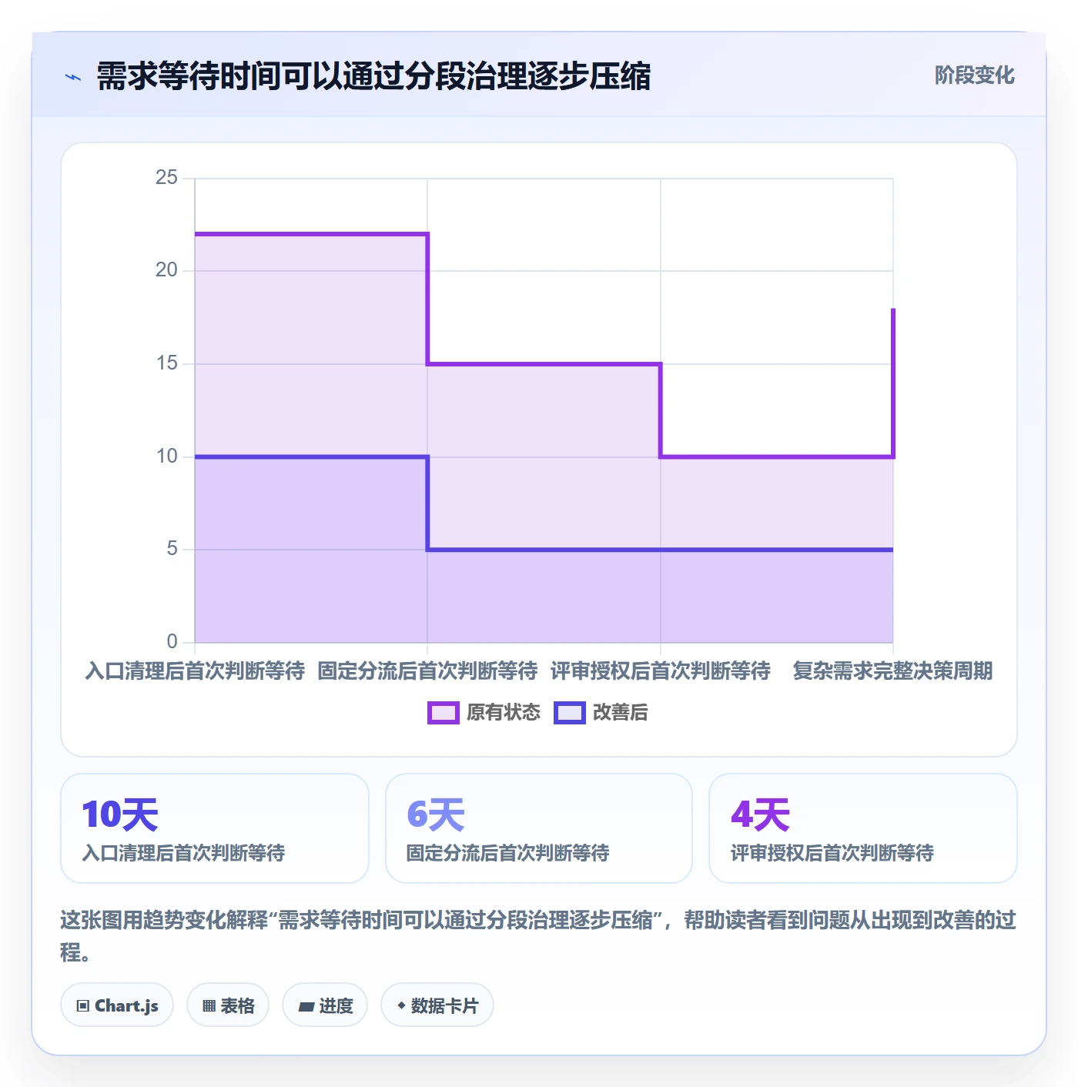This screenshot has height=1087, width=1078.
Task: Click axis label 固定分流后首次判断等待 under the chart
Action: coord(427,671)
